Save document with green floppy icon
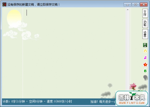Image resolution: width=150 pixels, height=107 pixels. point(145,45)
